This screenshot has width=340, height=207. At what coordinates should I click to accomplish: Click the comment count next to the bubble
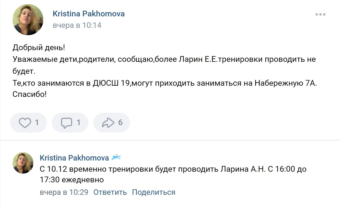[x=78, y=123]
